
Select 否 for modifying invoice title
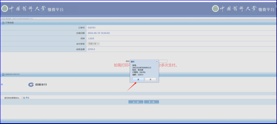[x=27, y=98]
